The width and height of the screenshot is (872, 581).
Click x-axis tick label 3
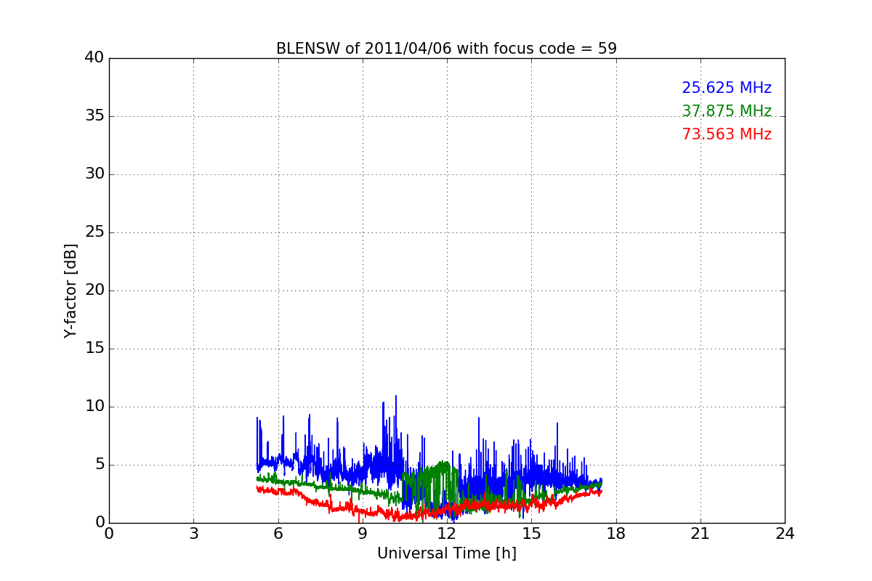coord(193,534)
